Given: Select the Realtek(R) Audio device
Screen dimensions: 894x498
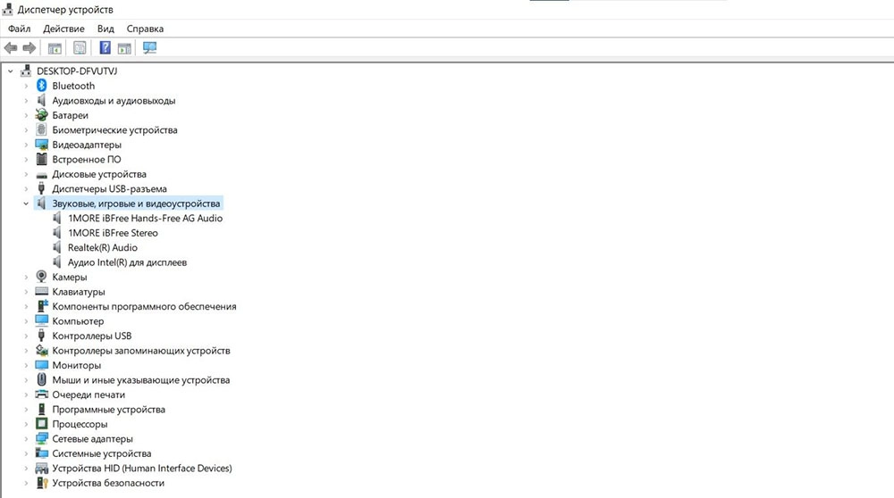Looking at the screenshot, I should (x=102, y=248).
